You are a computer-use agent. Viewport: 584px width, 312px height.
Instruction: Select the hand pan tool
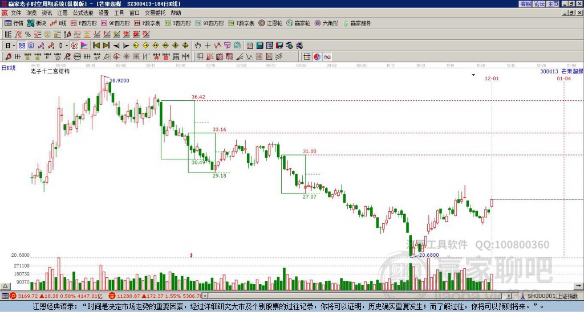click(198, 46)
